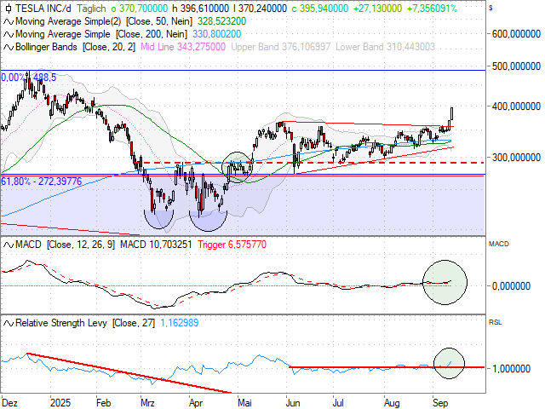Click the Täglich interval label
545x409 pixels.
point(91,9)
